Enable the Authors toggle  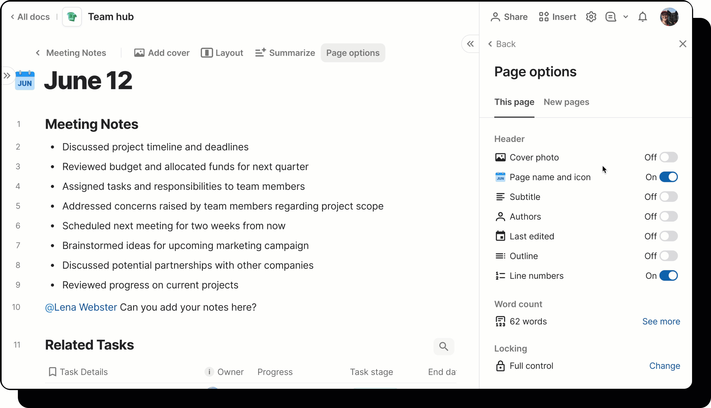(668, 216)
